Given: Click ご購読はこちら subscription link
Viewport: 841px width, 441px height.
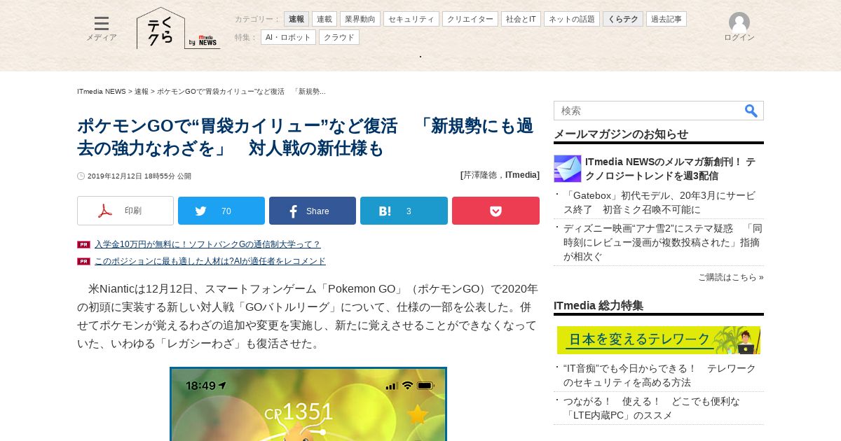Looking at the screenshot, I should pos(730,277).
